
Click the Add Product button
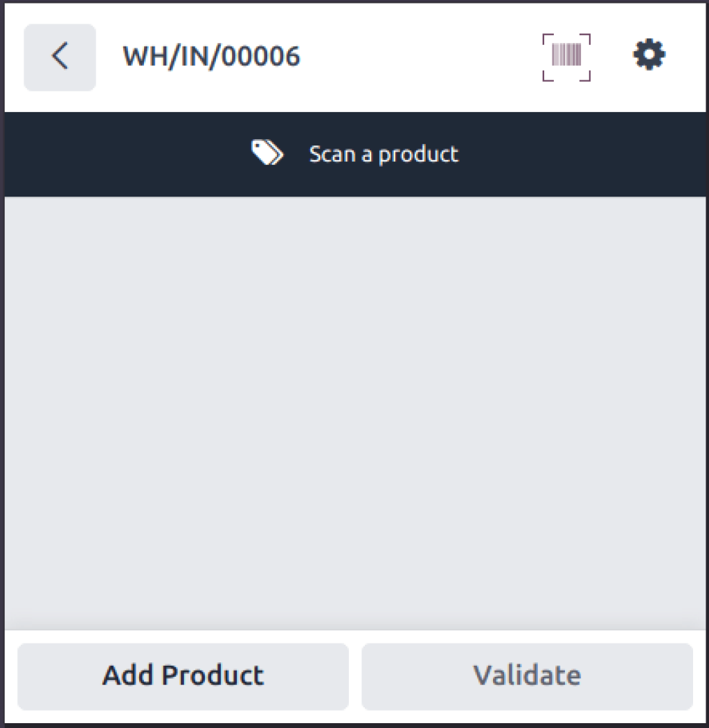(183, 676)
